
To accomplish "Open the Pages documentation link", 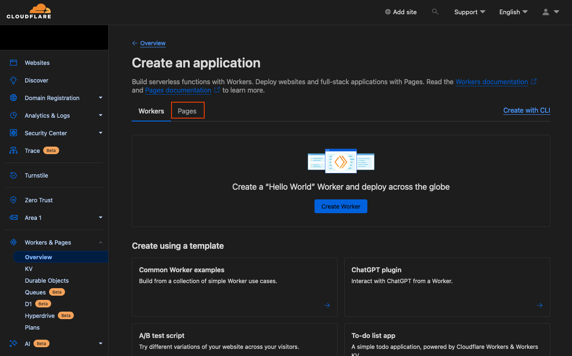I will [178, 90].
